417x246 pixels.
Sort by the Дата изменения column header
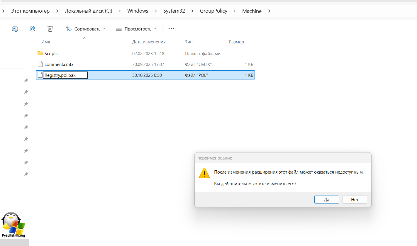pos(149,42)
